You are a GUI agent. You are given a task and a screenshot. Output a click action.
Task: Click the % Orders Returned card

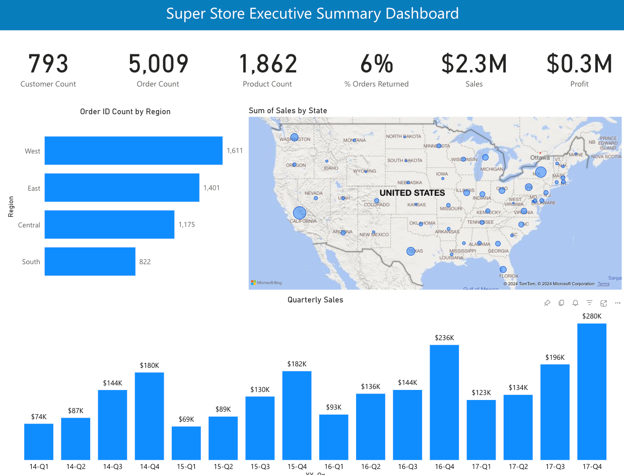[377, 68]
